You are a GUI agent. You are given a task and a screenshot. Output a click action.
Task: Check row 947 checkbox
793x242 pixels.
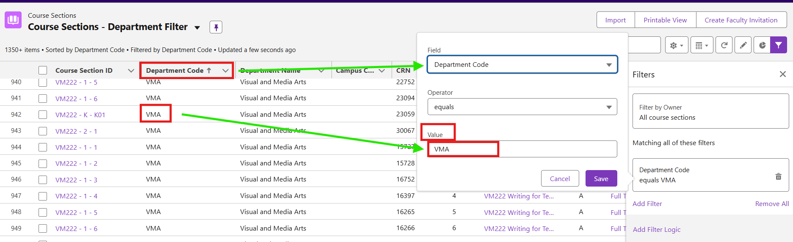(43, 196)
